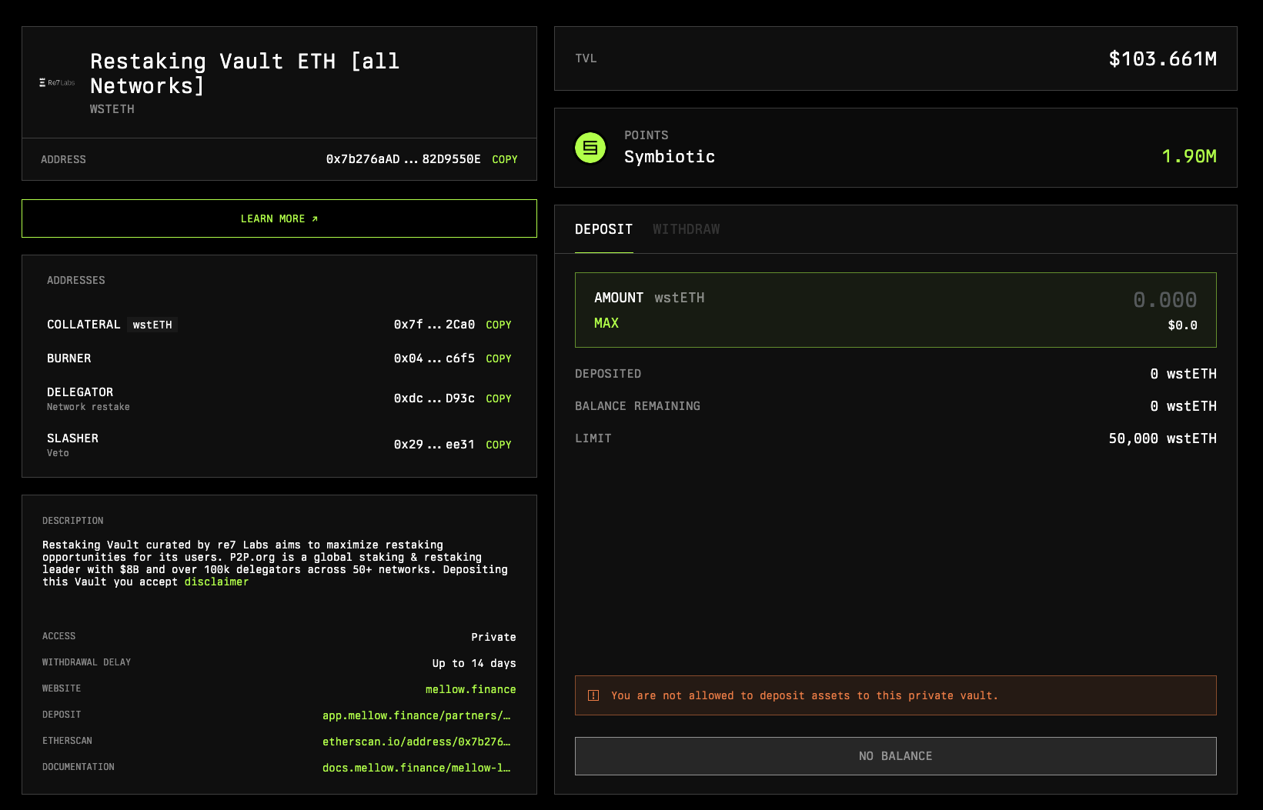
Task: Copy the Burner address
Action: pyautogui.click(x=499, y=358)
